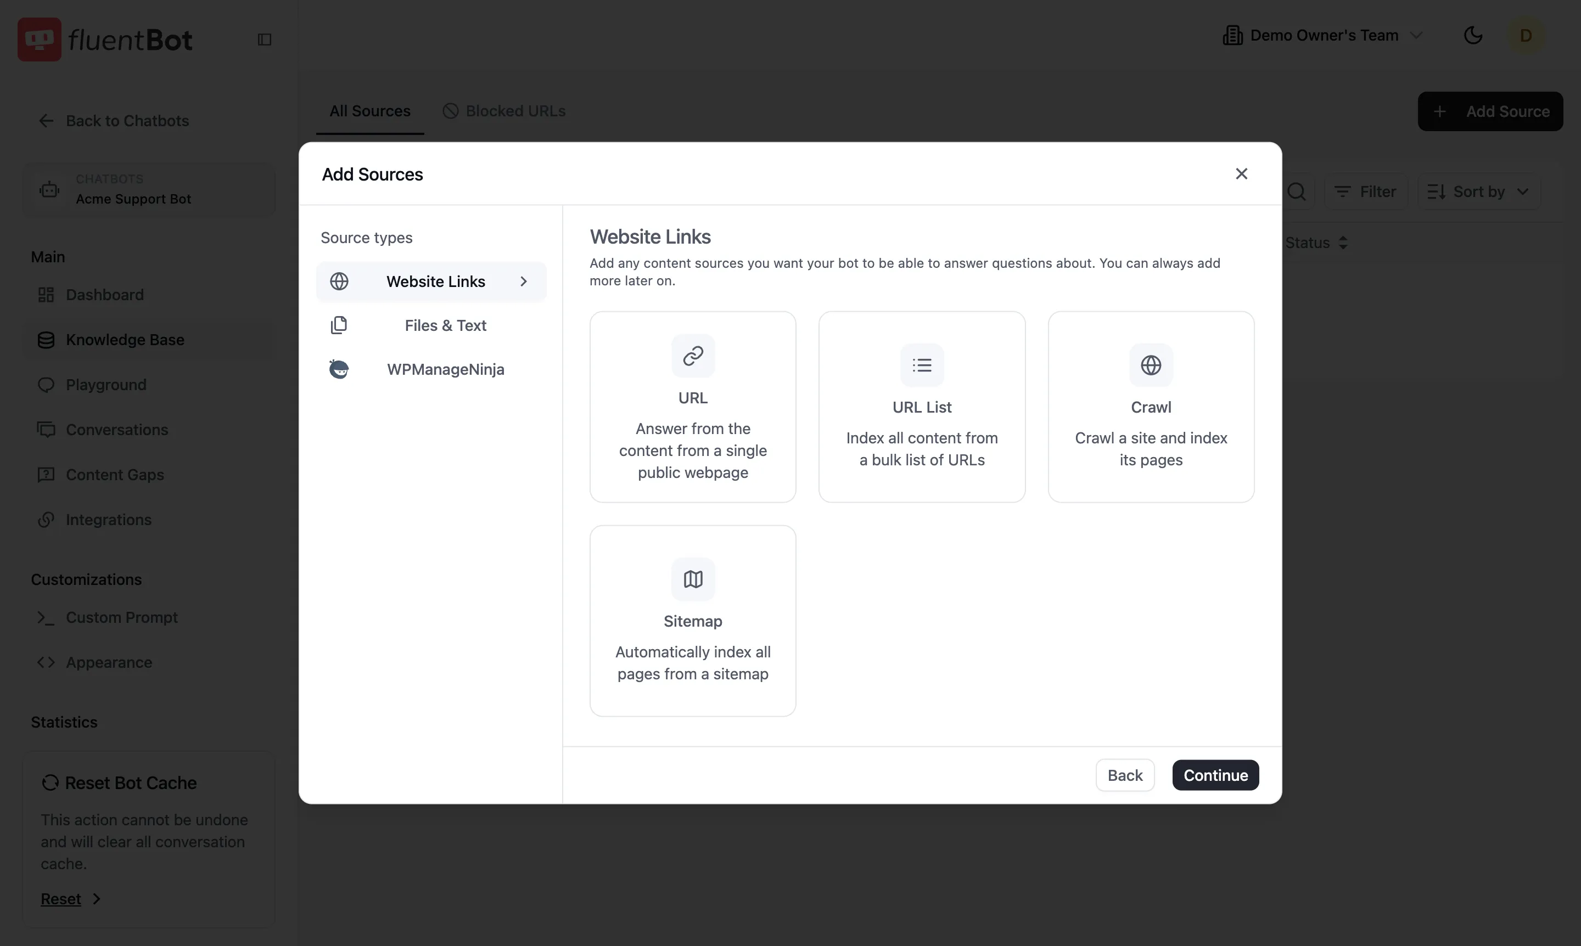
Task: Click the Blocked URLs ban icon
Action: coord(451,111)
